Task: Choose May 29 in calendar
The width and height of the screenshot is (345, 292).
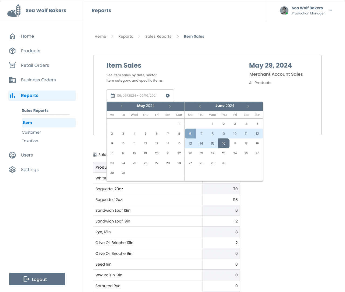Action: tap(179, 163)
